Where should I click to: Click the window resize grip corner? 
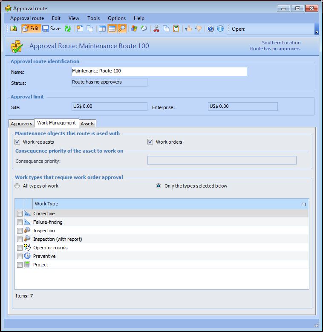pos(316,325)
